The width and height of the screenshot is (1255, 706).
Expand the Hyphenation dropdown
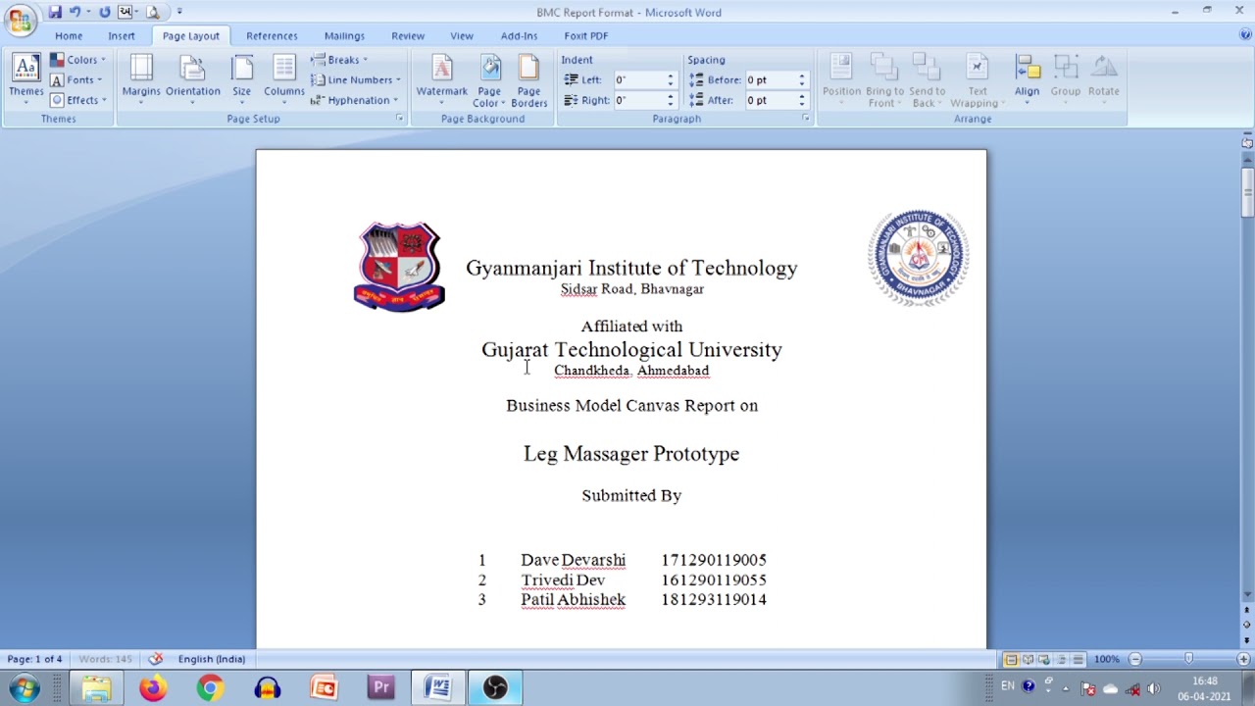tap(355, 100)
